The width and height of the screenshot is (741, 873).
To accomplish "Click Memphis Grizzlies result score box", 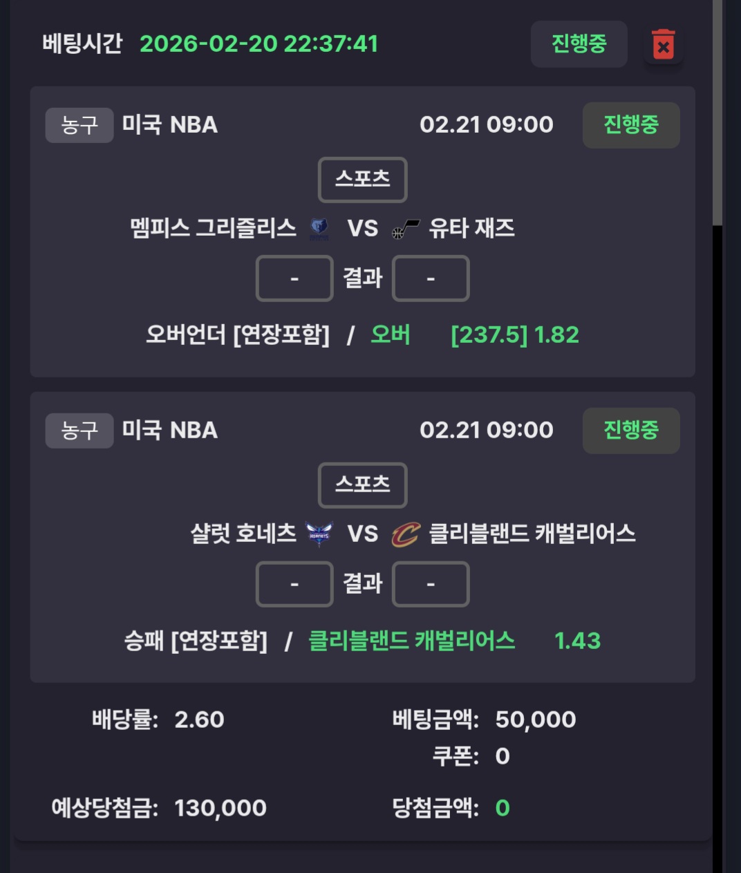I will (x=294, y=279).
